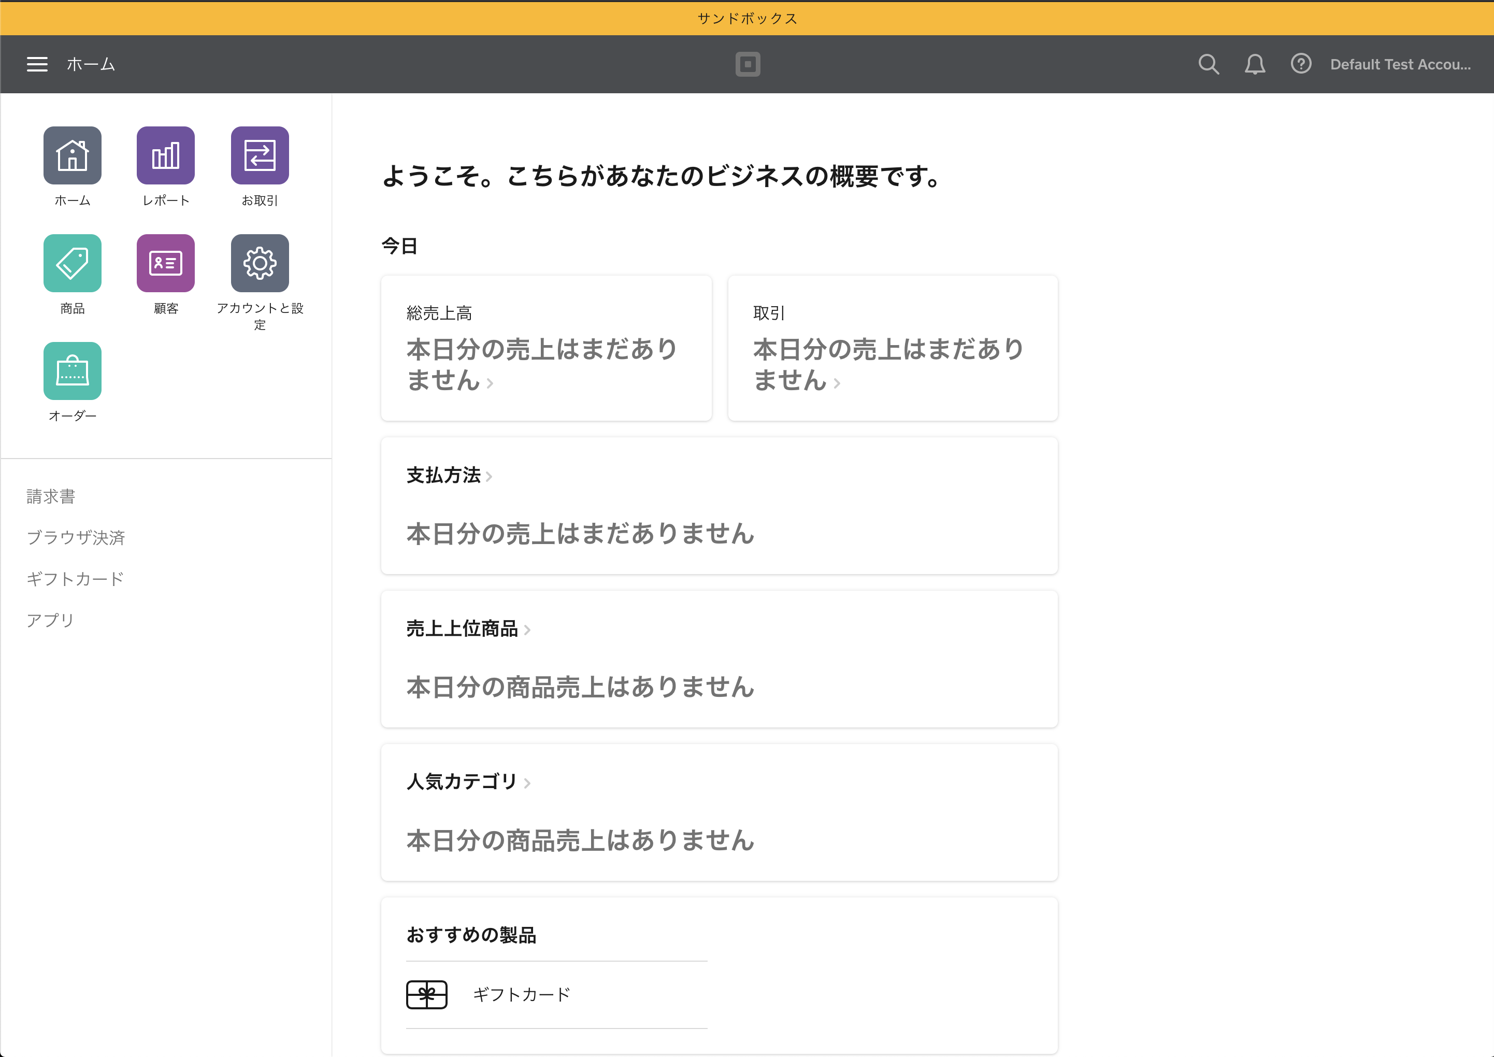The height and width of the screenshot is (1057, 1494).
Task: Click the 総売上高 summary card
Action: coord(545,348)
